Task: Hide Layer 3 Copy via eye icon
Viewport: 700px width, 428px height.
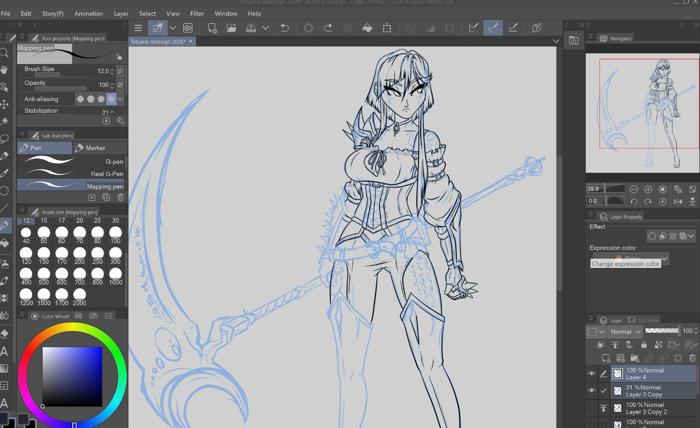Action: [x=591, y=391]
